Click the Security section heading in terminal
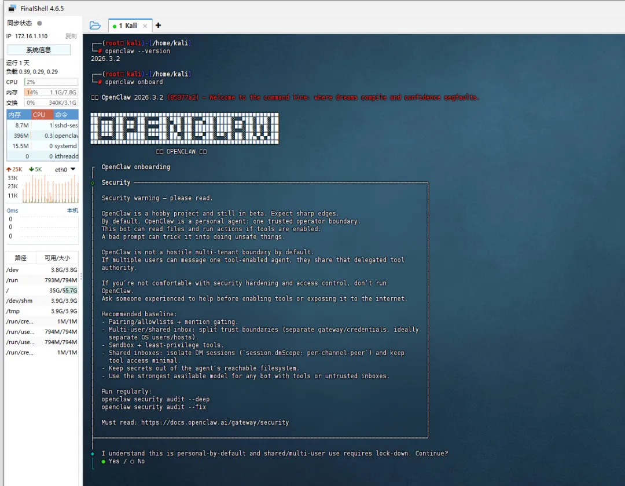Image resolution: width=625 pixels, height=486 pixels. tap(116, 182)
